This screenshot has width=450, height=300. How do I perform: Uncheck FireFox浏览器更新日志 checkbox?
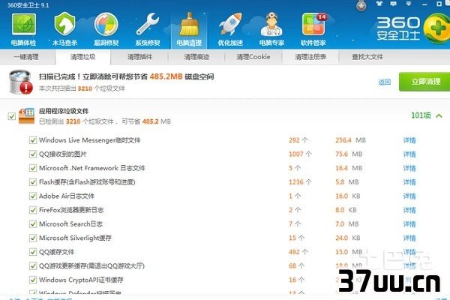(x=33, y=210)
